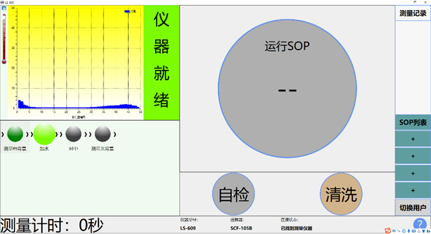Image resolution: width=431 pixels, height=234 pixels.
Task: Click the bright green 加水 step indicator
Action: tap(44, 134)
